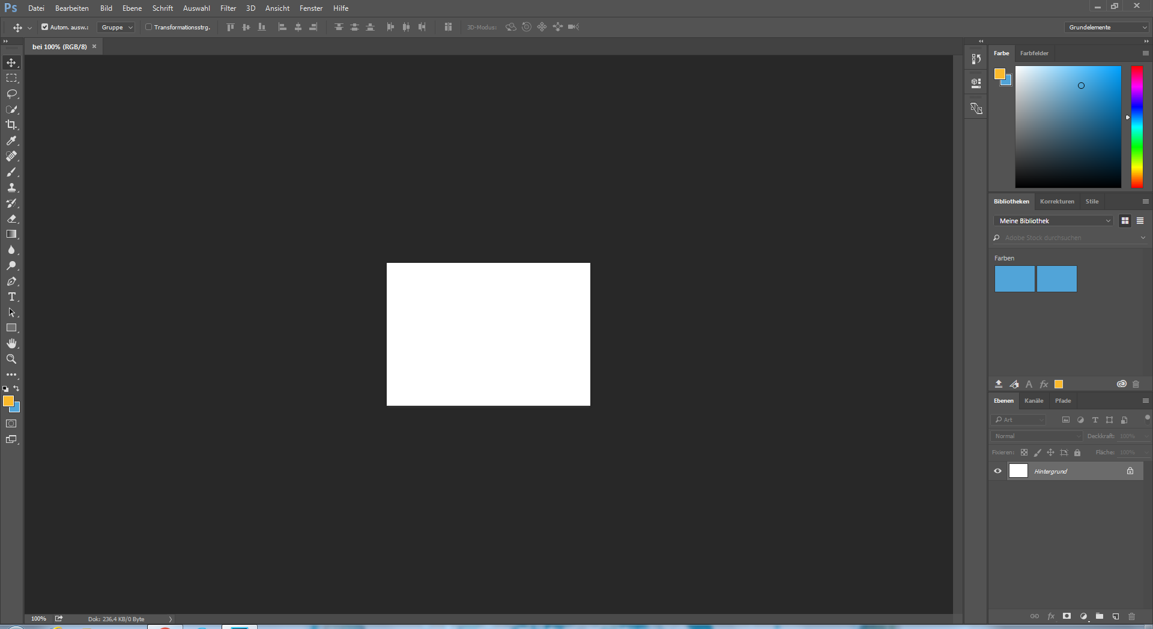This screenshot has height=629, width=1153.
Task: Switch to the Kanäle tab
Action: pos(1033,401)
